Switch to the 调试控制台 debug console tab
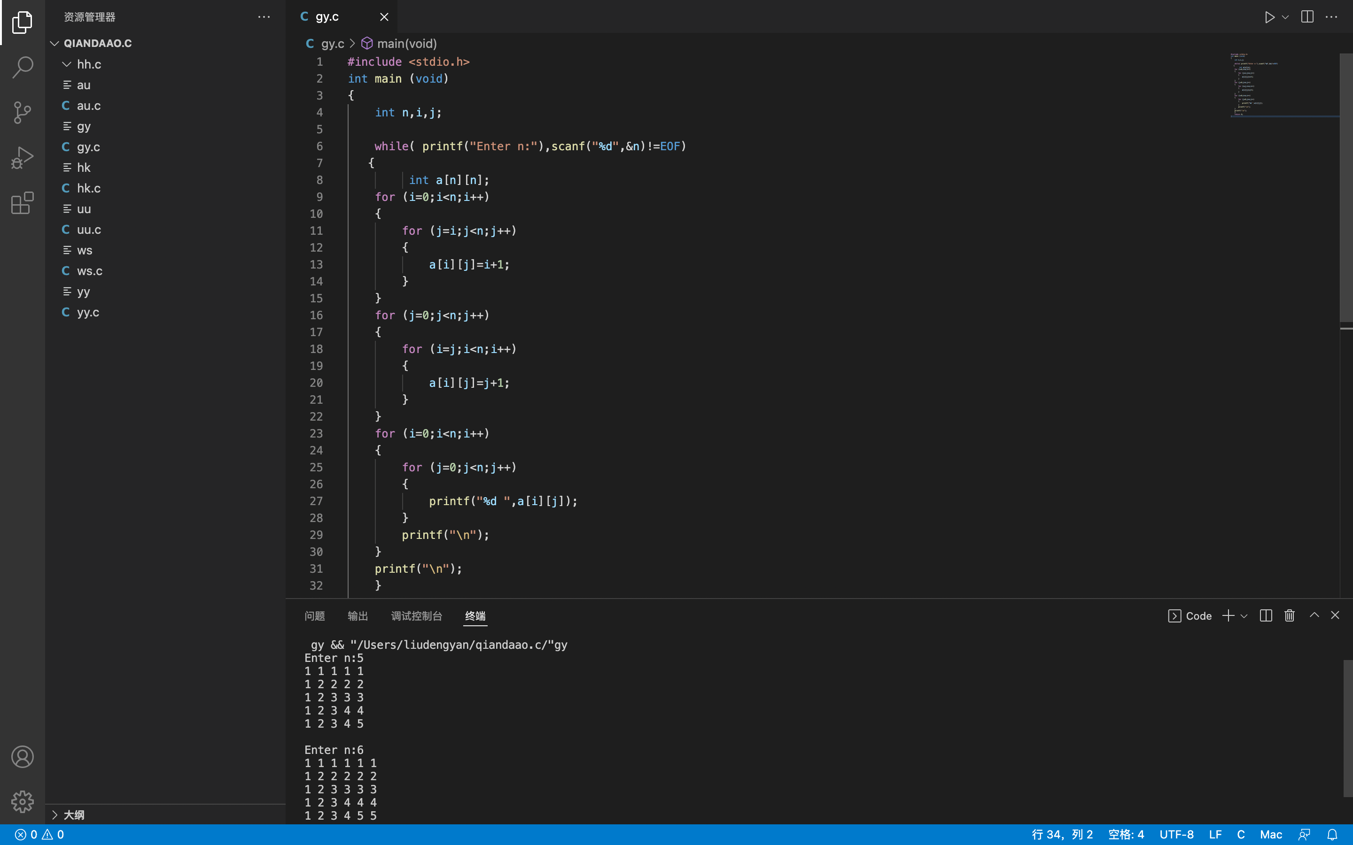 417,616
